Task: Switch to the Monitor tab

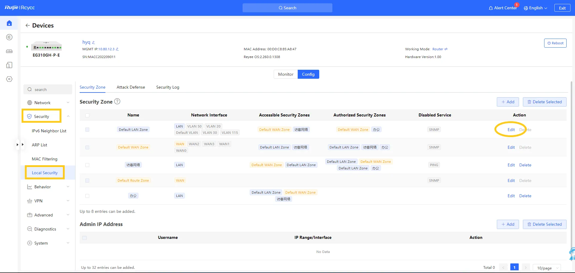Action: point(286,74)
